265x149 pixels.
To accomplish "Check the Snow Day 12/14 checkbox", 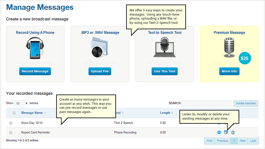I will [x=11, y=123].
